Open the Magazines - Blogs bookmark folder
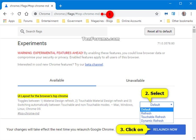Screen dimensions: 196x140 click(100, 21)
